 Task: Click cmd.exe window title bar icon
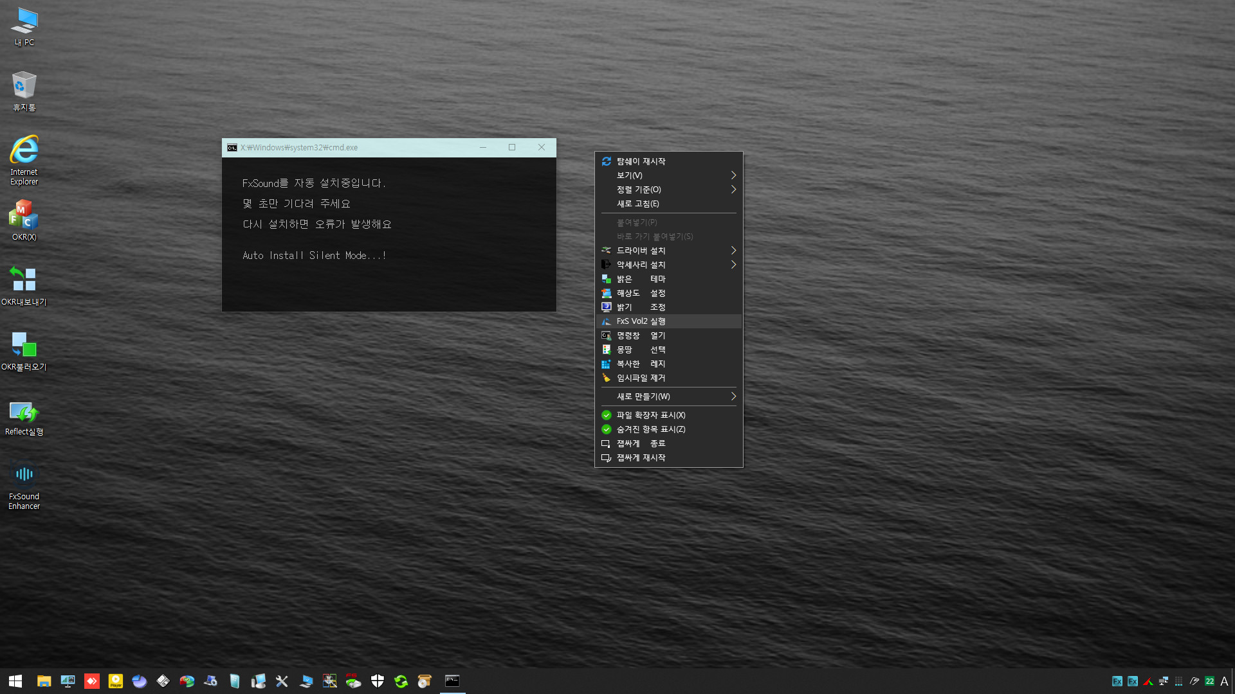pyautogui.click(x=232, y=148)
